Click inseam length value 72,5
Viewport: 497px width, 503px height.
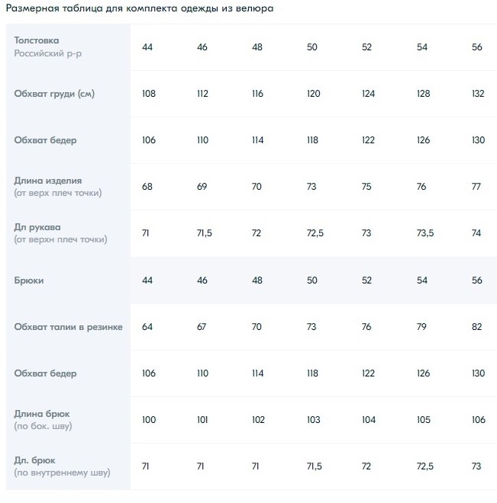point(425,466)
